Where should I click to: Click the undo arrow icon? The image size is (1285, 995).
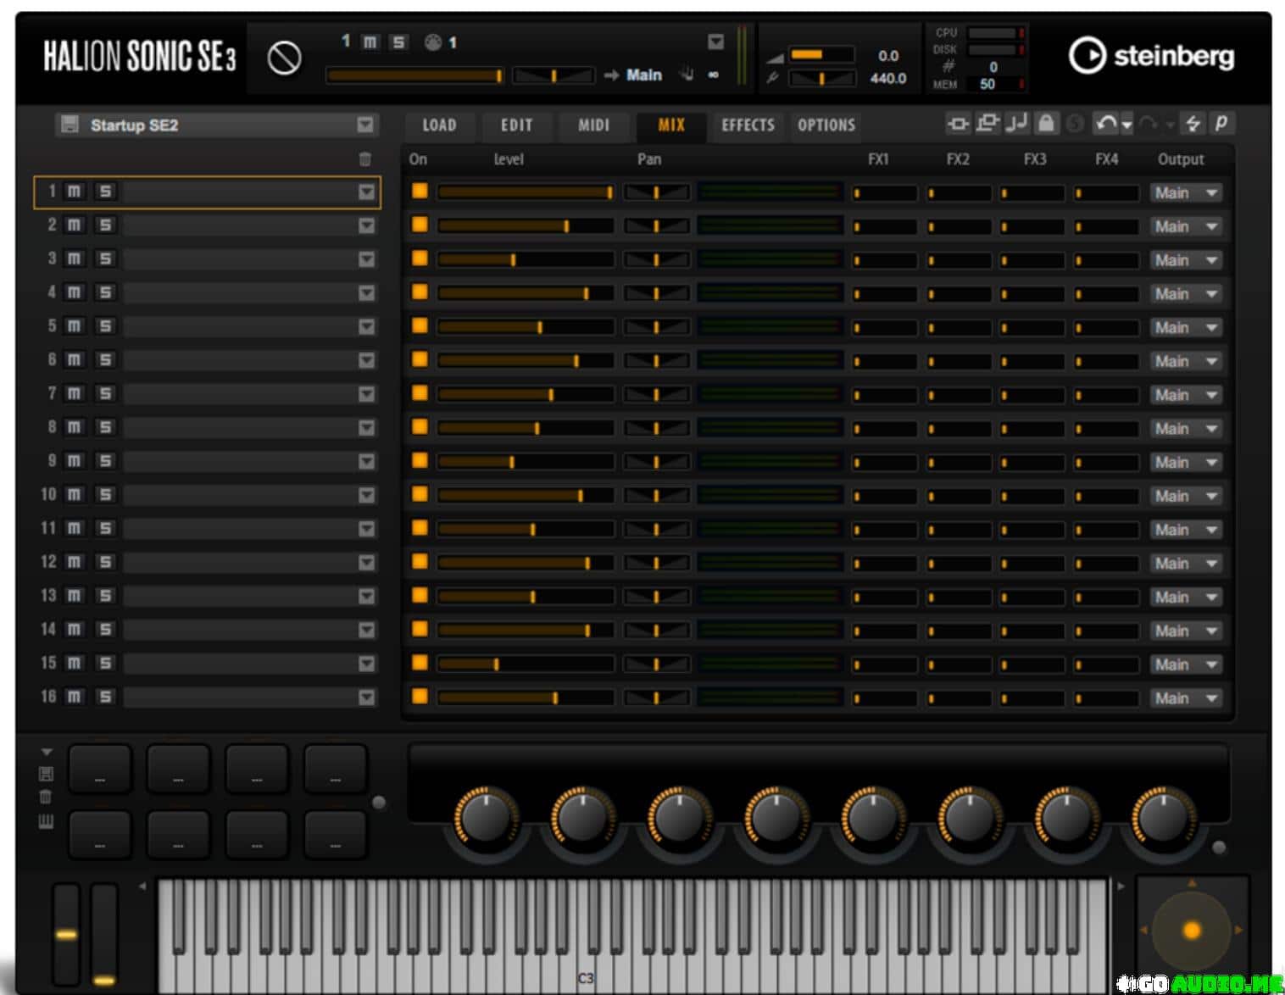pyautogui.click(x=1105, y=124)
